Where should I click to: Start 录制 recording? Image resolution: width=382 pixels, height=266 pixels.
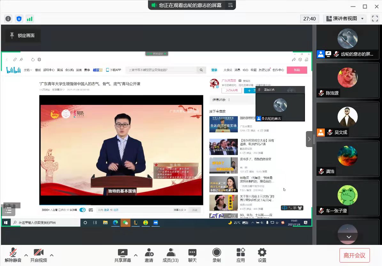(x=217, y=255)
